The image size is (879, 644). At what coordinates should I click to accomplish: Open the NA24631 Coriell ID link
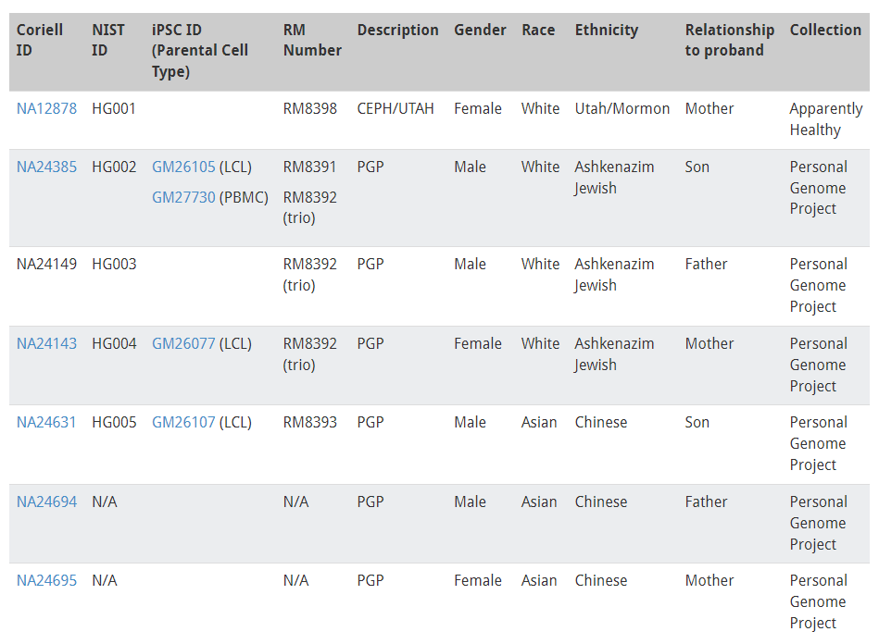point(46,422)
